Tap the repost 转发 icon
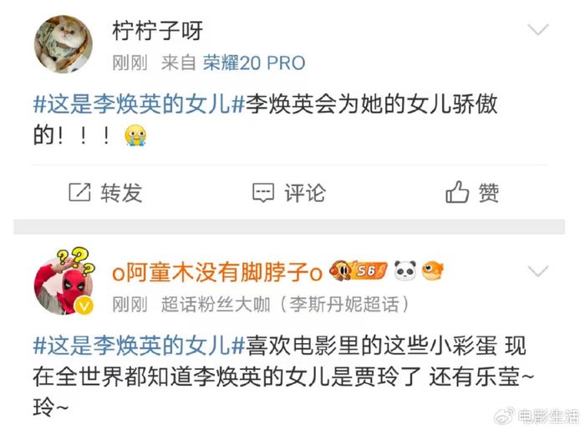585x430 pixels. [79, 192]
